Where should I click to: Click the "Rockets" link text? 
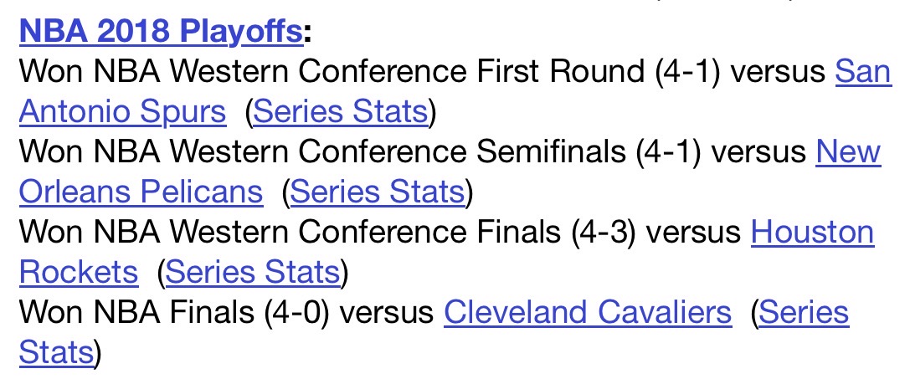coord(79,272)
